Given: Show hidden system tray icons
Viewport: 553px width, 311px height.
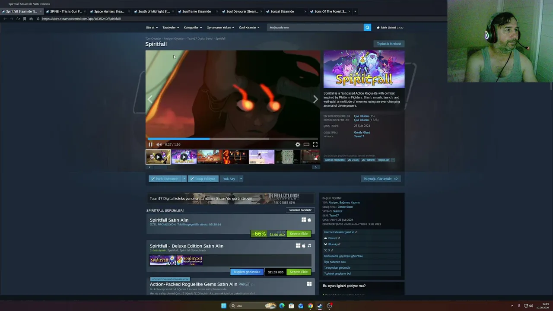Looking at the screenshot, I should coord(512,306).
